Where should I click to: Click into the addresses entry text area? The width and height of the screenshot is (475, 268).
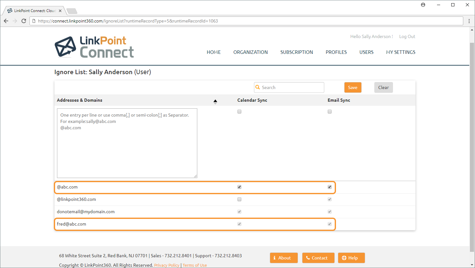coord(127,143)
